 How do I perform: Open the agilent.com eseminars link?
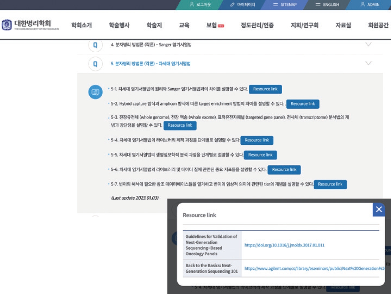pos(315,268)
